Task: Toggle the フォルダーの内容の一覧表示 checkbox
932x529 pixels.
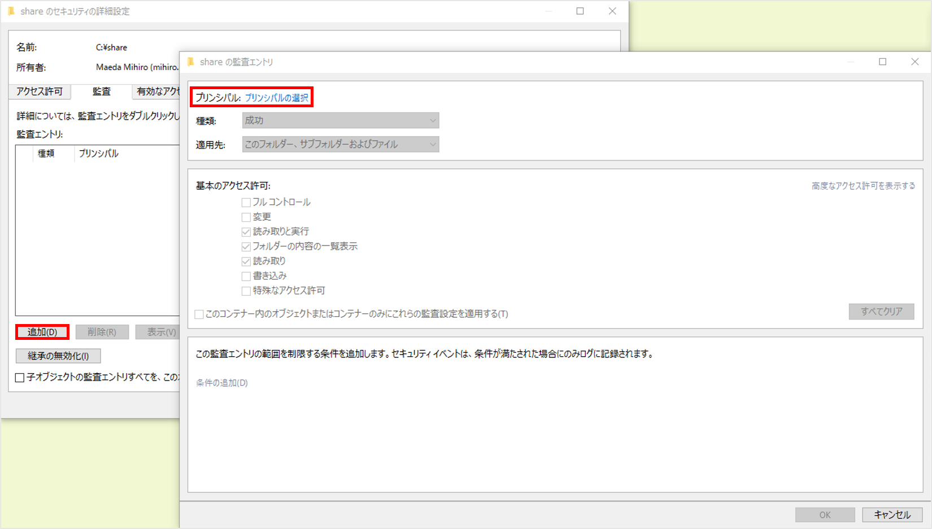Action: point(246,246)
